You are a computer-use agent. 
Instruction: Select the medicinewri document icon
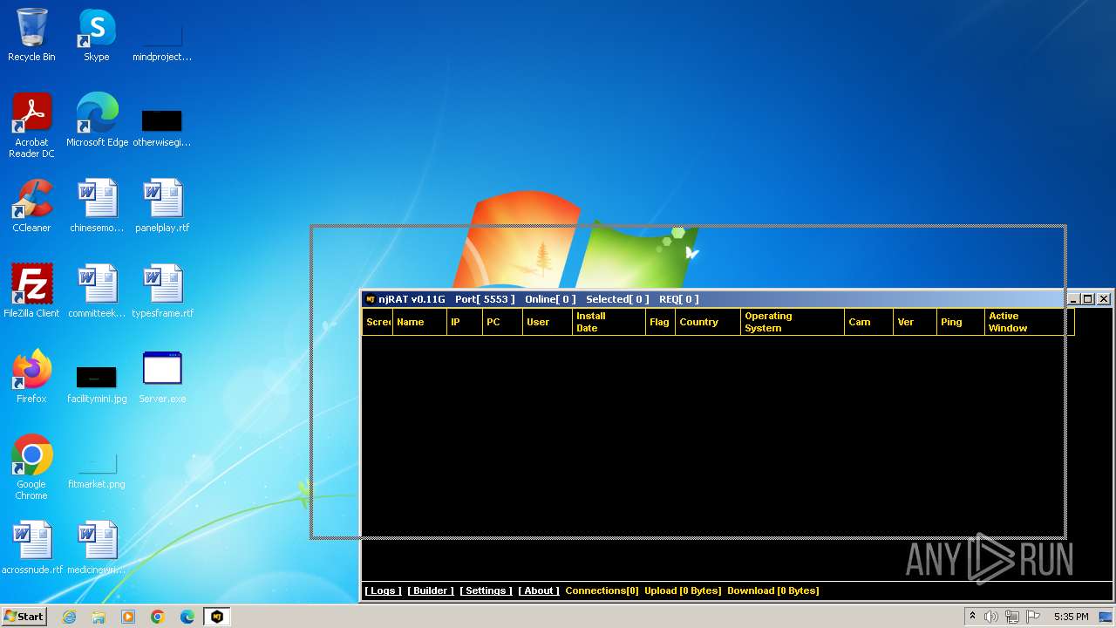pos(97,548)
